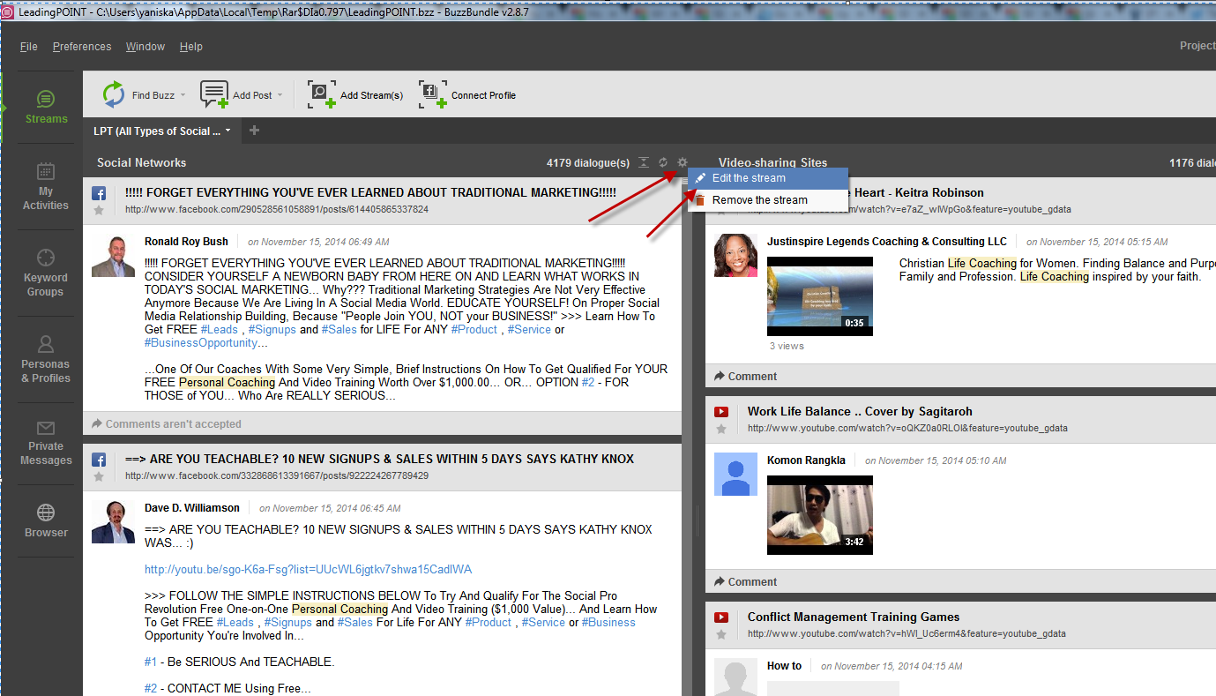Open the youtube.com watch?v=oQKZ0a0RLOI URL
The width and height of the screenshot is (1216, 696).
[907, 429]
